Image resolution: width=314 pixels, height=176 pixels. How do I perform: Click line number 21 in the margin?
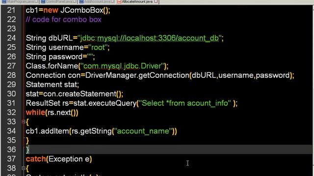(x=11, y=10)
